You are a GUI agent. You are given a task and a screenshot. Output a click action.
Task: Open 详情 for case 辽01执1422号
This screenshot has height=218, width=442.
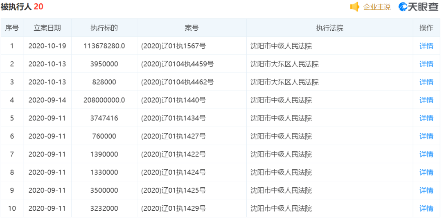pos(426,154)
